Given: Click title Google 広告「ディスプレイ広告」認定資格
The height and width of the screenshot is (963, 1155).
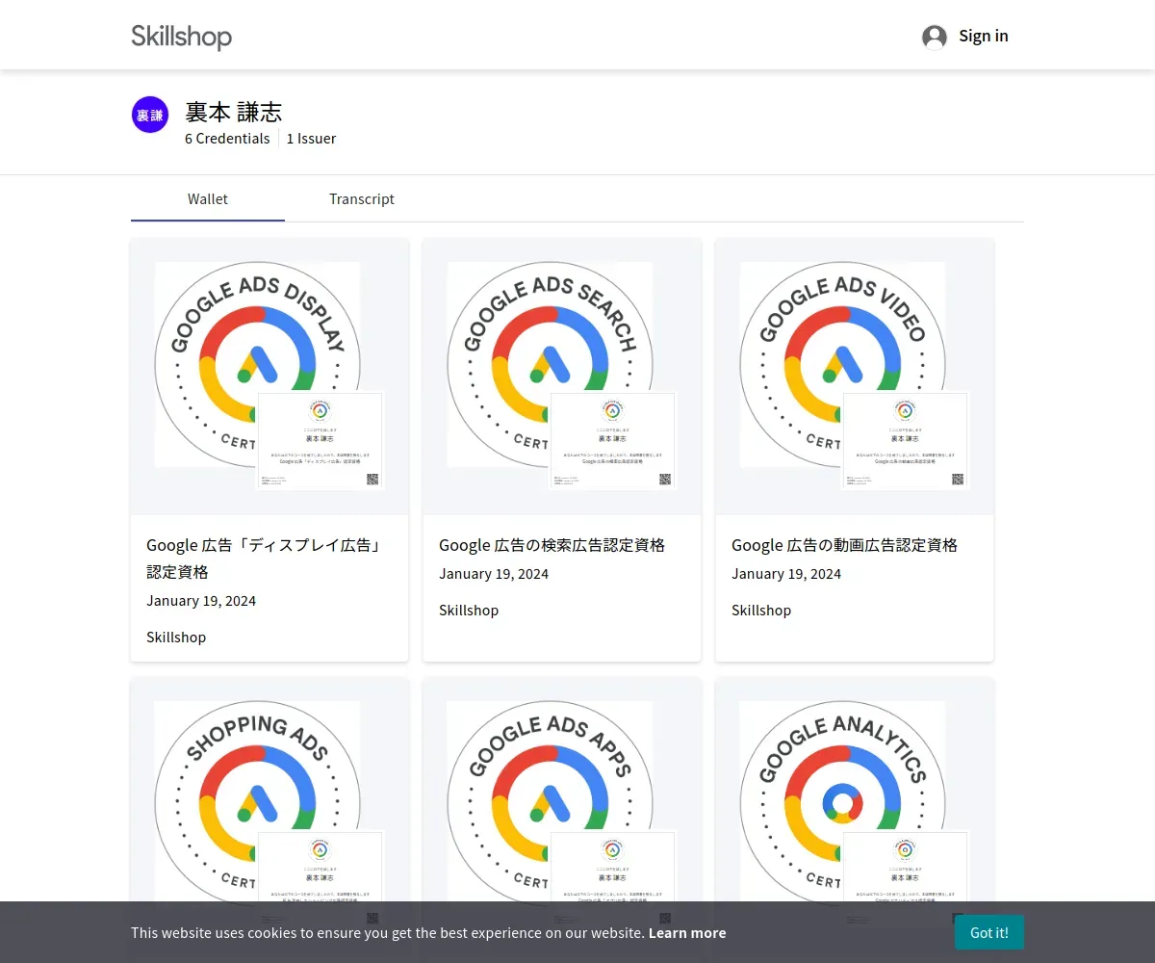Looking at the screenshot, I should [x=266, y=559].
